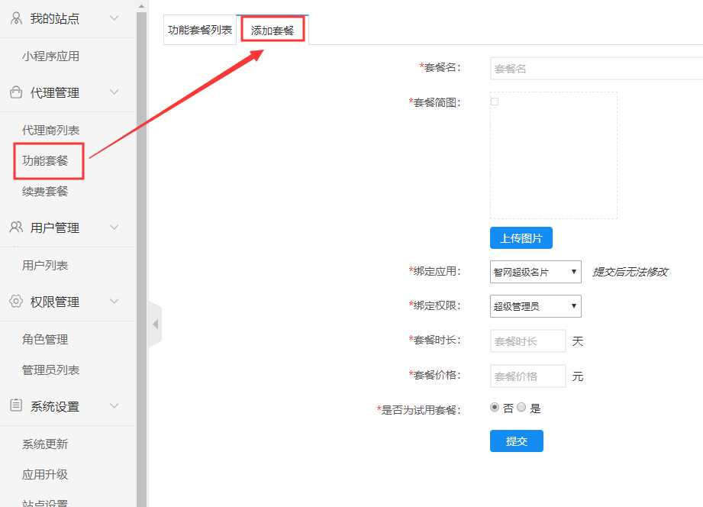The width and height of the screenshot is (703, 507).
Task: Open 小程序应用 menu item
Action: pyautogui.click(x=50, y=56)
